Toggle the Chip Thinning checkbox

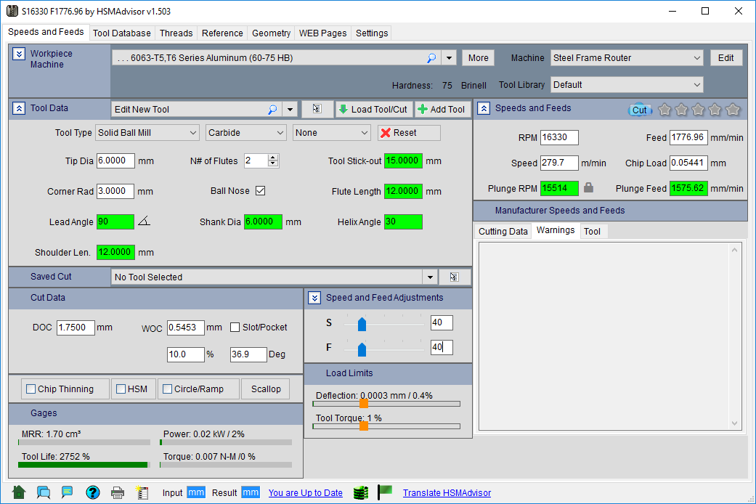(x=31, y=389)
